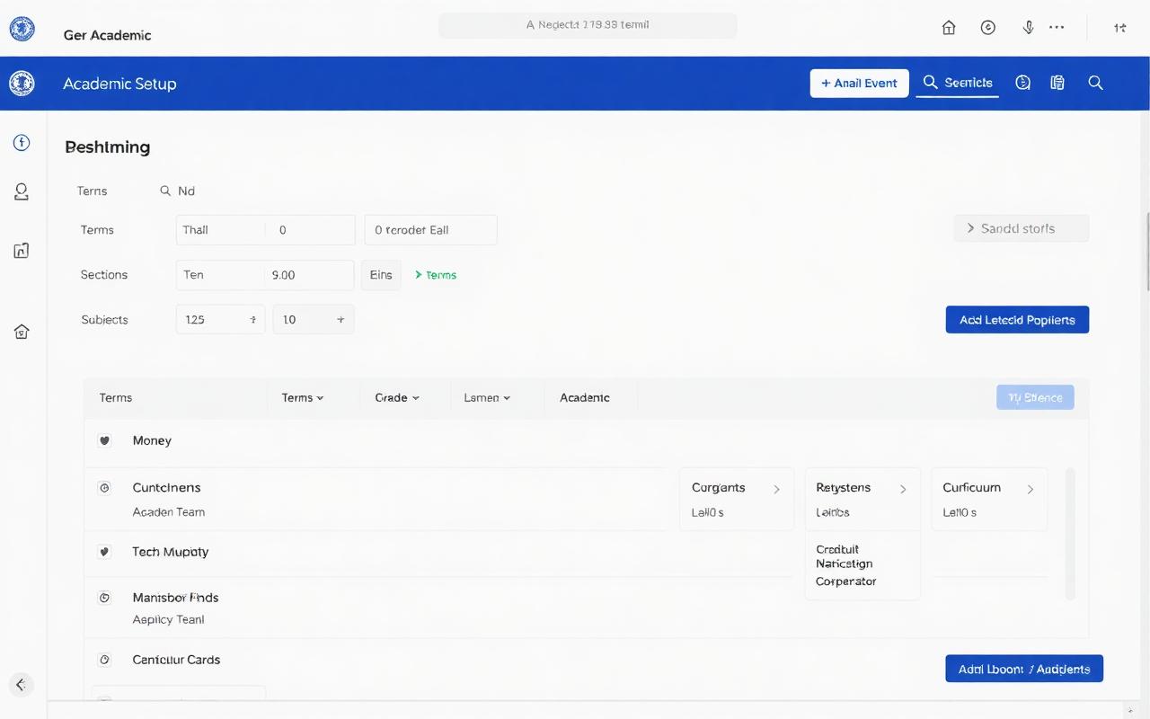Open the Lamen column dropdown
The image size is (1150, 719).
[487, 397]
